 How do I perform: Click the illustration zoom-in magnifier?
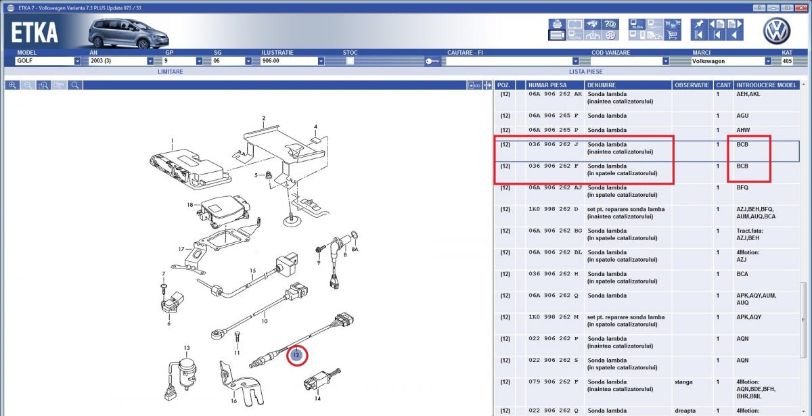[x=13, y=85]
